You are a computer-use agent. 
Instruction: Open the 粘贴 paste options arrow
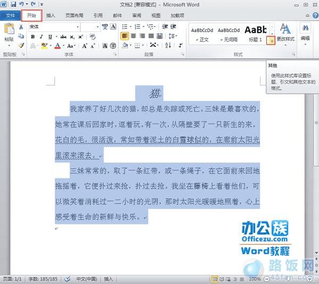[9, 45]
